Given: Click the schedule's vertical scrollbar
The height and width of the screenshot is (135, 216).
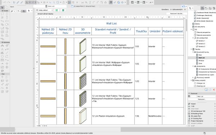Looking at the screenshot, I should tap(186, 25).
